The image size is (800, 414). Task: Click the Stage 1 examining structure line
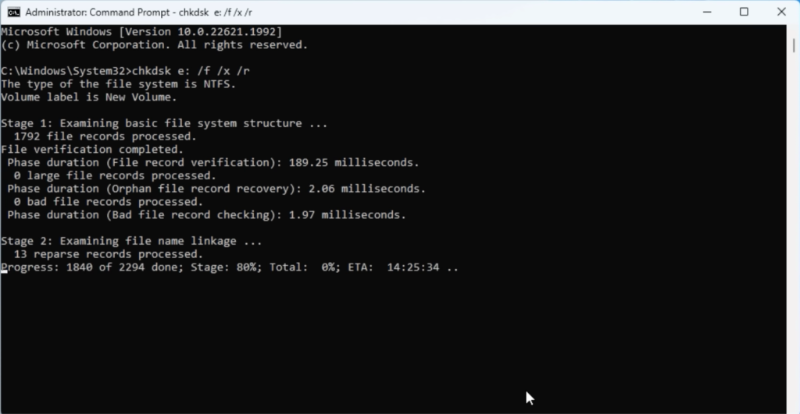(164, 123)
